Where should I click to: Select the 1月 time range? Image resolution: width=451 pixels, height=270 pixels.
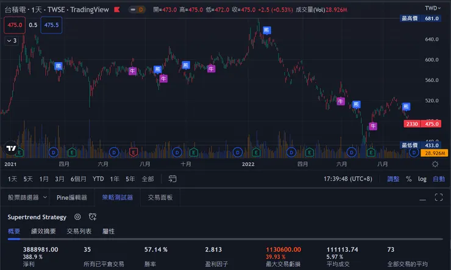44,179
